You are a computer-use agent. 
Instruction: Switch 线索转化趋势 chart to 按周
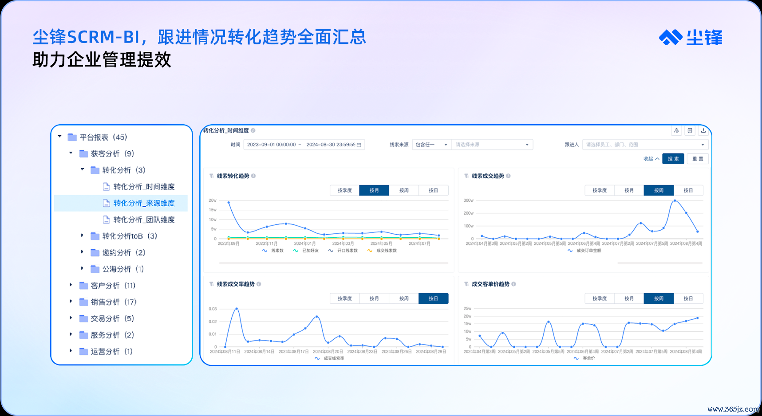point(404,190)
